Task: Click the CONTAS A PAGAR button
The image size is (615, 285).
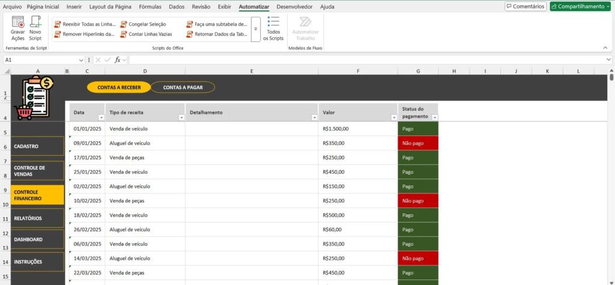Action: (x=183, y=87)
